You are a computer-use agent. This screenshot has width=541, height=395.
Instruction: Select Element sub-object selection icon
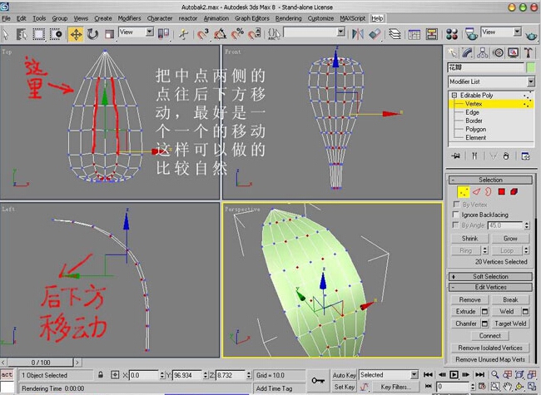point(514,191)
